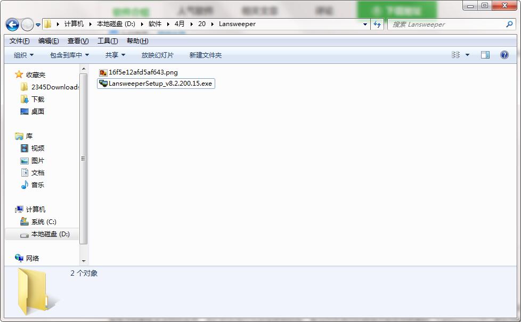The image size is (521, 322).
Task: Open help with the question mark icon
Action: [x=504, y=55]
